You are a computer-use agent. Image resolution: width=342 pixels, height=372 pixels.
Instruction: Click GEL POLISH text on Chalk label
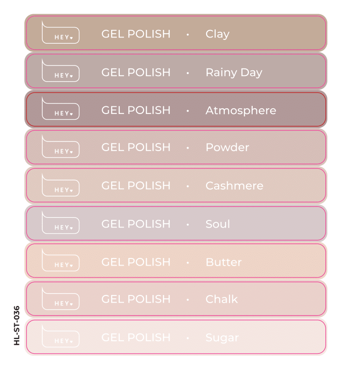pyautogui.click(x=136, y=299)
